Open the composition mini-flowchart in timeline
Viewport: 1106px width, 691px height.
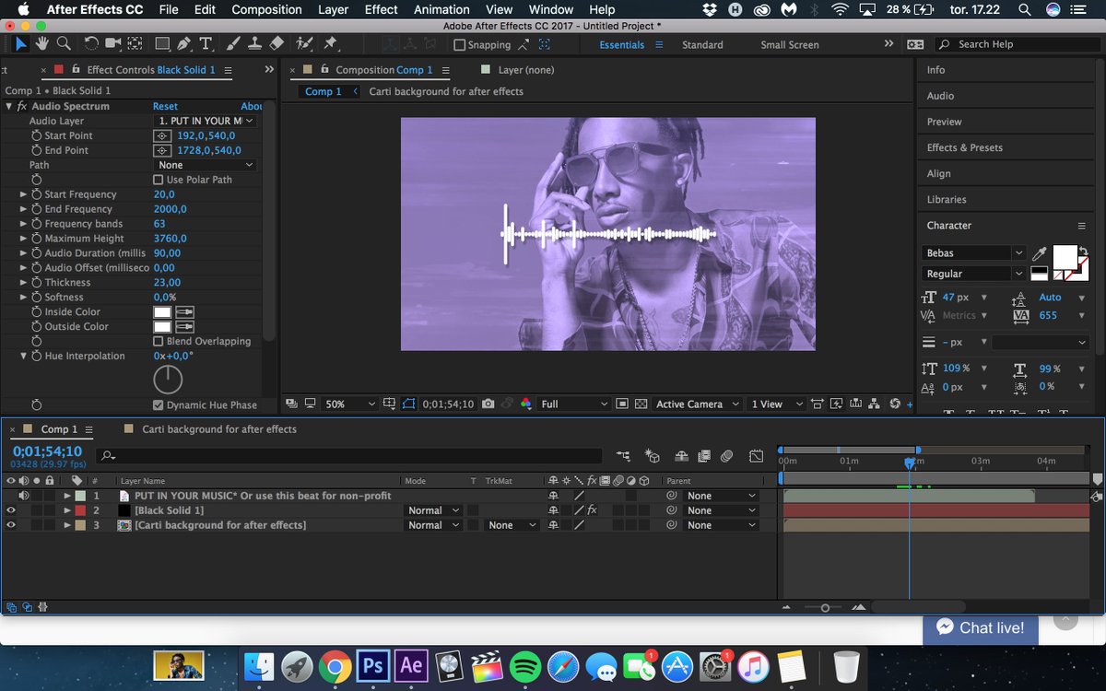pyautogui.click(x=623, y=455)
